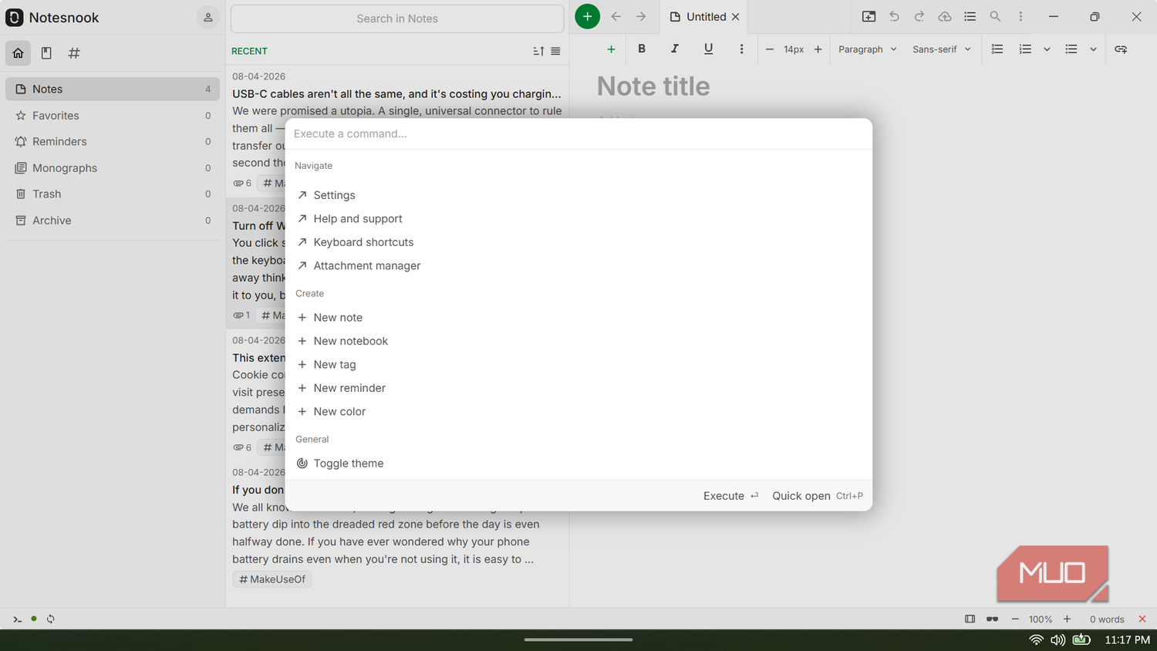Image resolution: width=1157 pixels, height=651 pixels.
Task: Click the new tab icon
Action: point(869,16)
